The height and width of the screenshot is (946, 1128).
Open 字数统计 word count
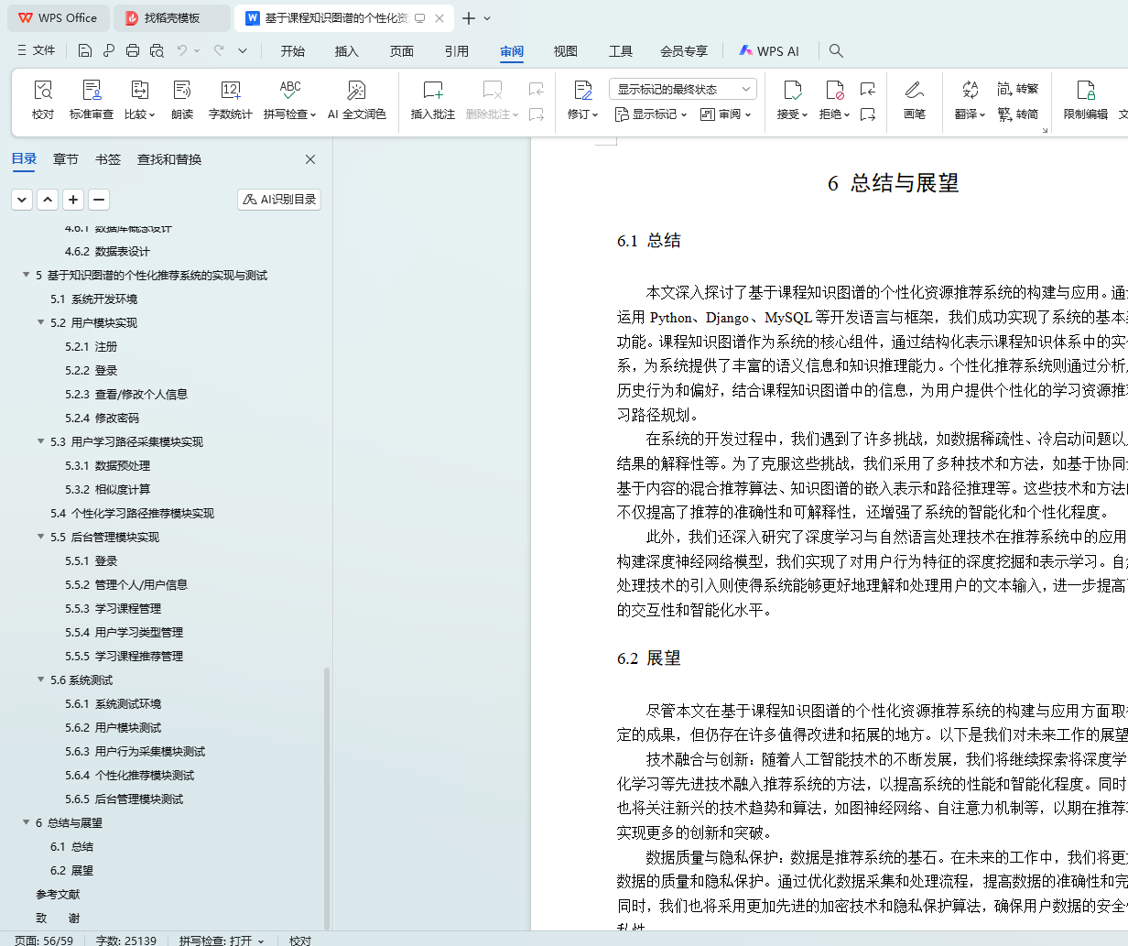pos(231,100)
